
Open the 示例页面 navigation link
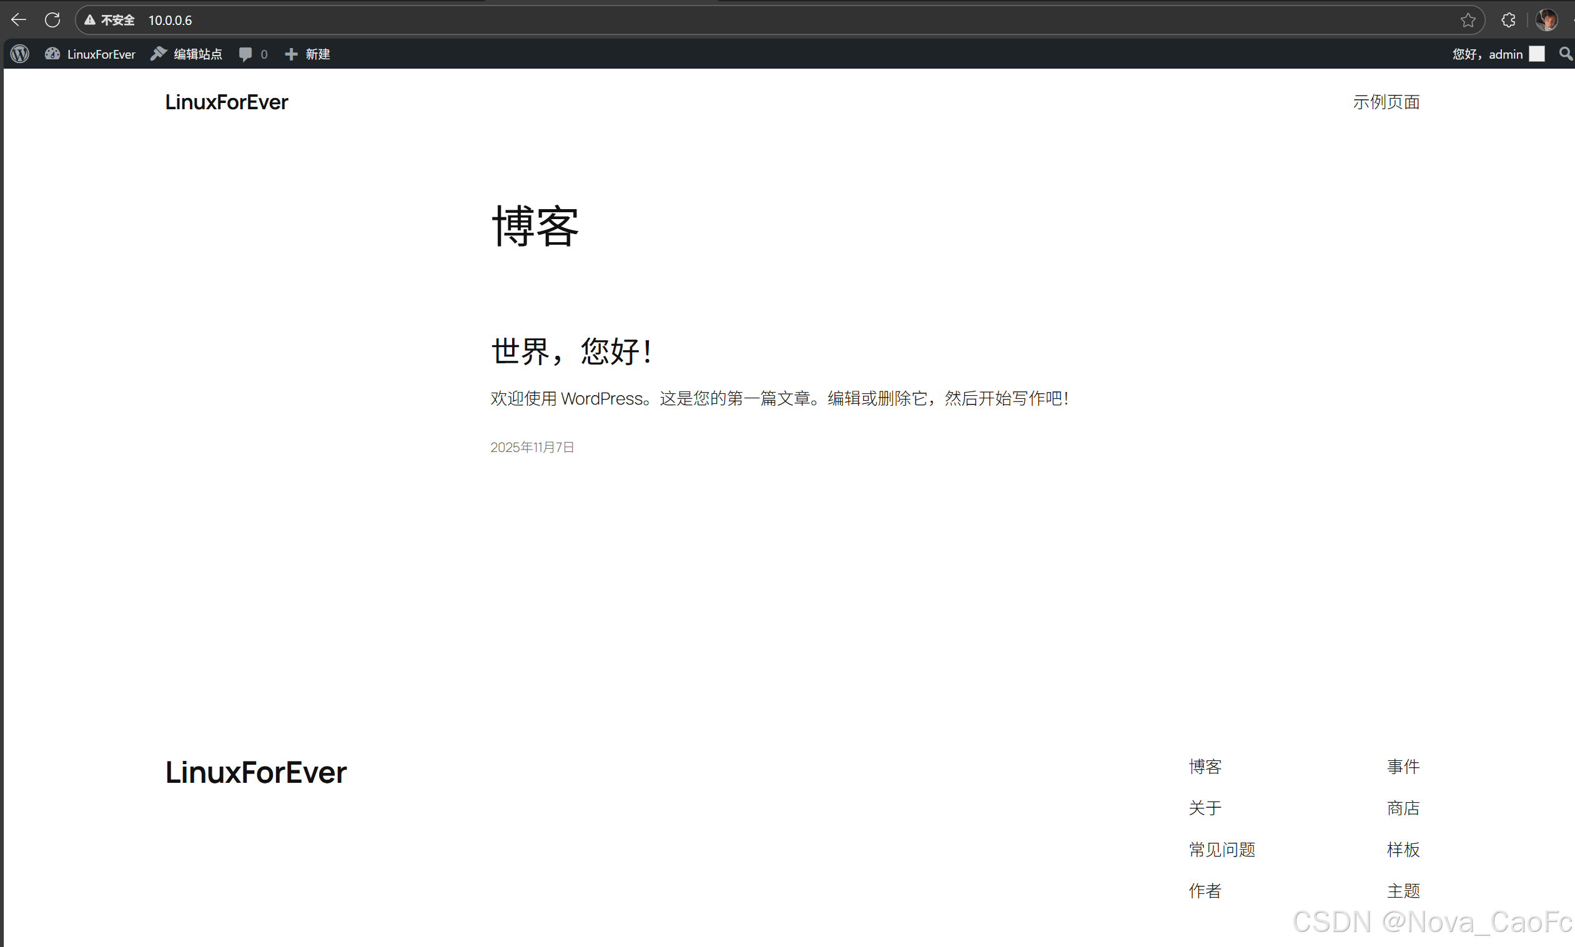[x=1385, y=102]
